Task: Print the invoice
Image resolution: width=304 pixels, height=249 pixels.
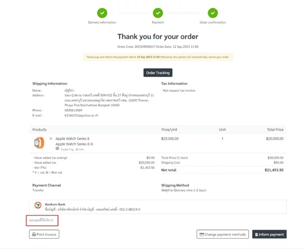Action: point(44,234)
